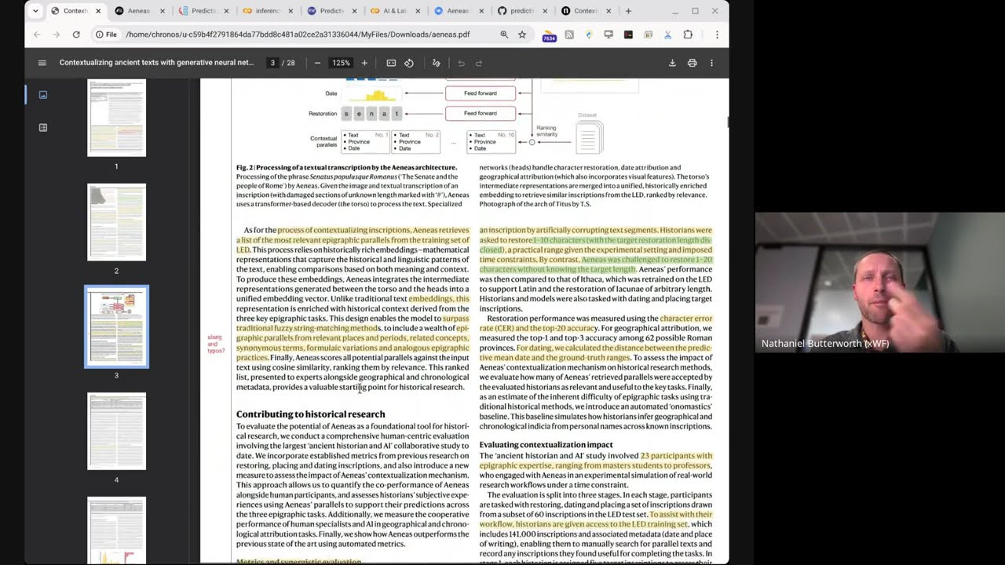Select page 3 thumbnail
Viewport: 1005px width, 565px height.
[116, 326]
